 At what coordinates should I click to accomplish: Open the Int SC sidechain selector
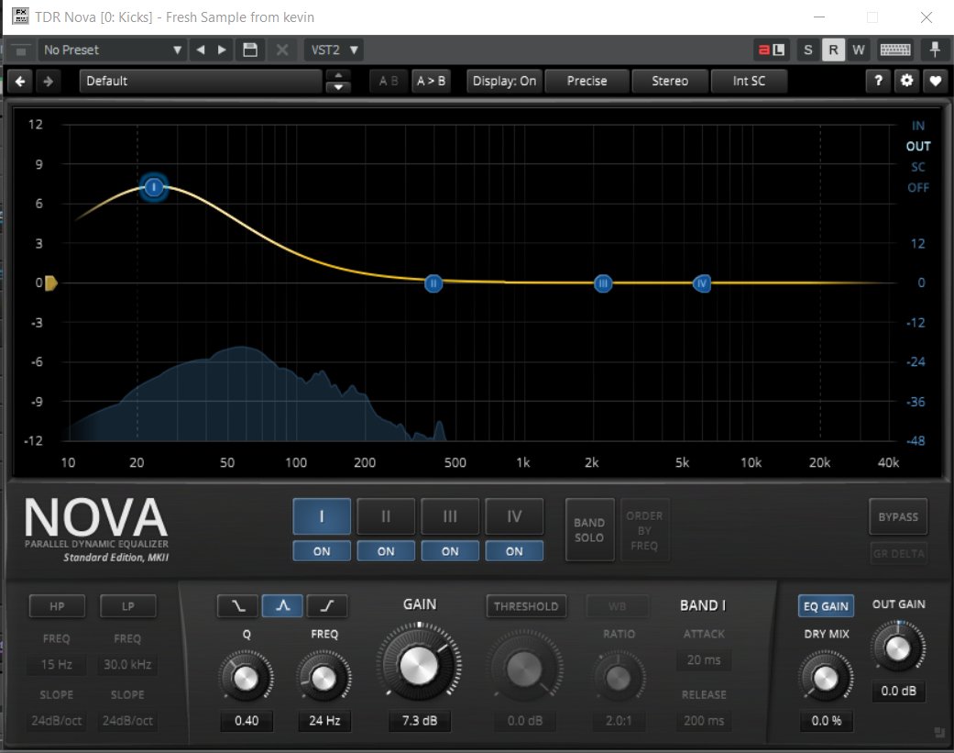tap(749, 81)
